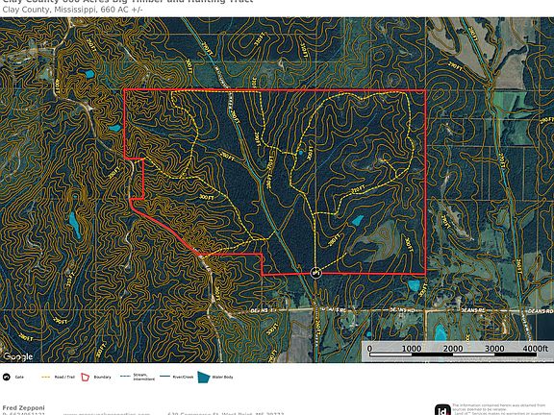Click the small pond west of the boundary

(115, 128)
